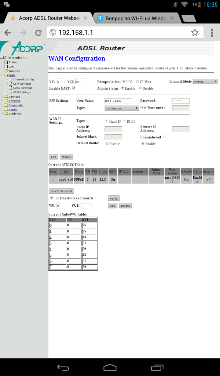Click ppp0_vc0 interface cell
The image size is (220, 376).
pyautogui.click(x=66, y=180)
